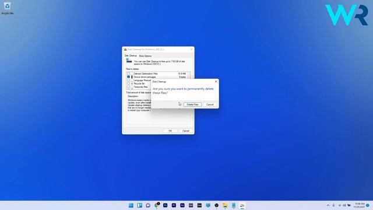Click the teal monitor icon on the taskbar

(x=208, y=205)
